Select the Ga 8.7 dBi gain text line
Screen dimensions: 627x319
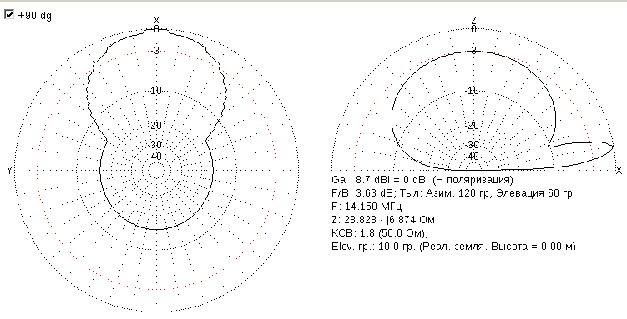[x=422, y=180]
